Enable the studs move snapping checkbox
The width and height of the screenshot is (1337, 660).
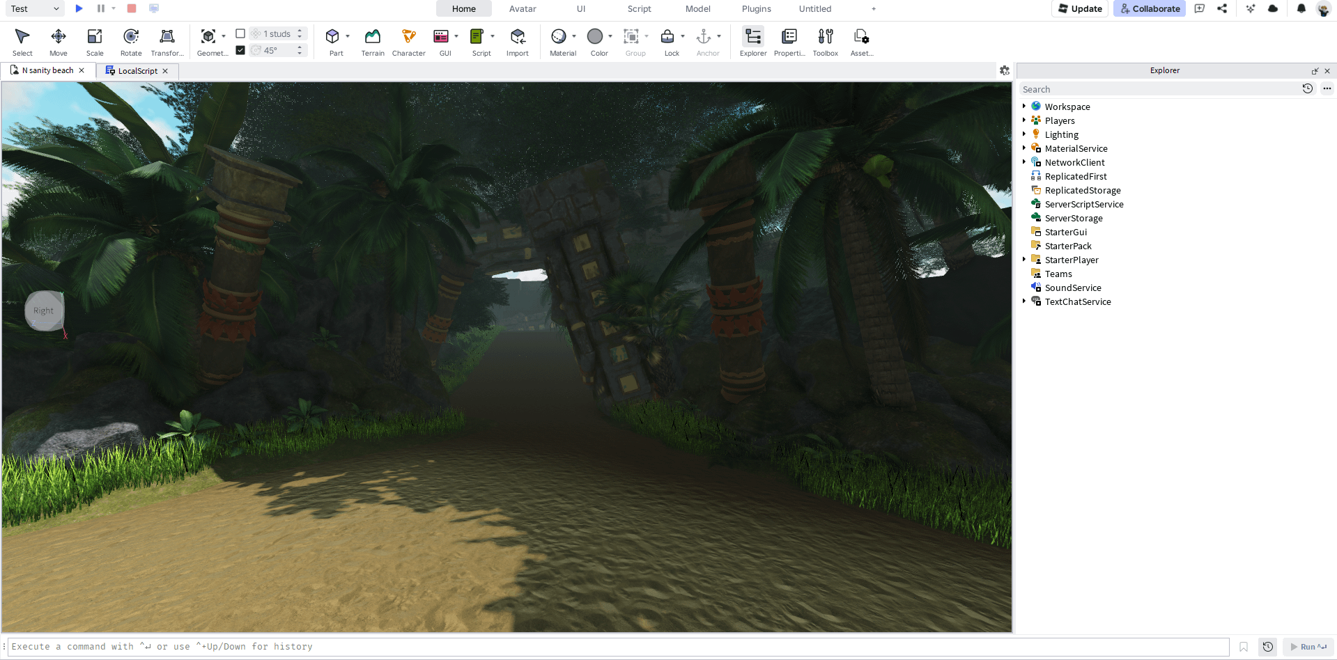coord(240,33)
